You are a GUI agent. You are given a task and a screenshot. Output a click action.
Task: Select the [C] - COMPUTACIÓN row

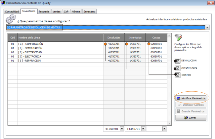[87, 44]
